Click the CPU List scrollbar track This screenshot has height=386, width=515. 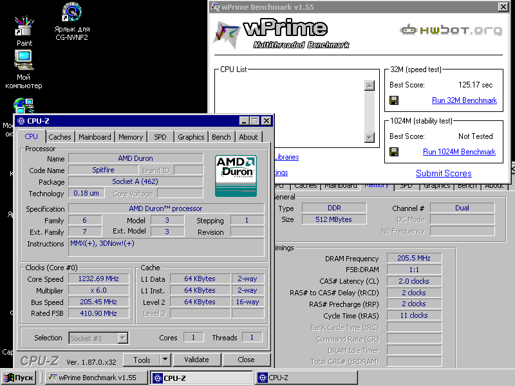pyautogui.click(x=370, y=111)
